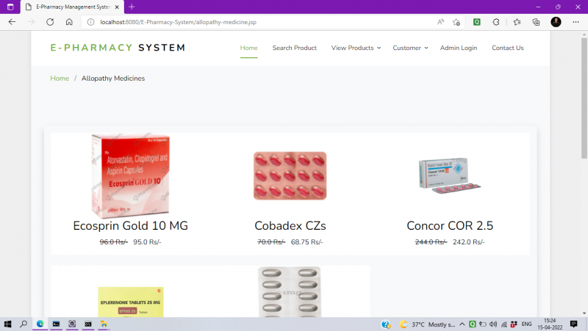
Task: Click Allopathy Medicines breadcrumb text
Action: point(113,79)
